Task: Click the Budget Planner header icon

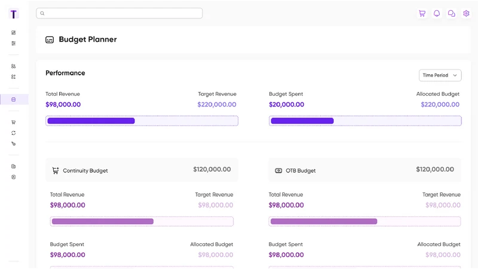Action: tap(50, 39)
